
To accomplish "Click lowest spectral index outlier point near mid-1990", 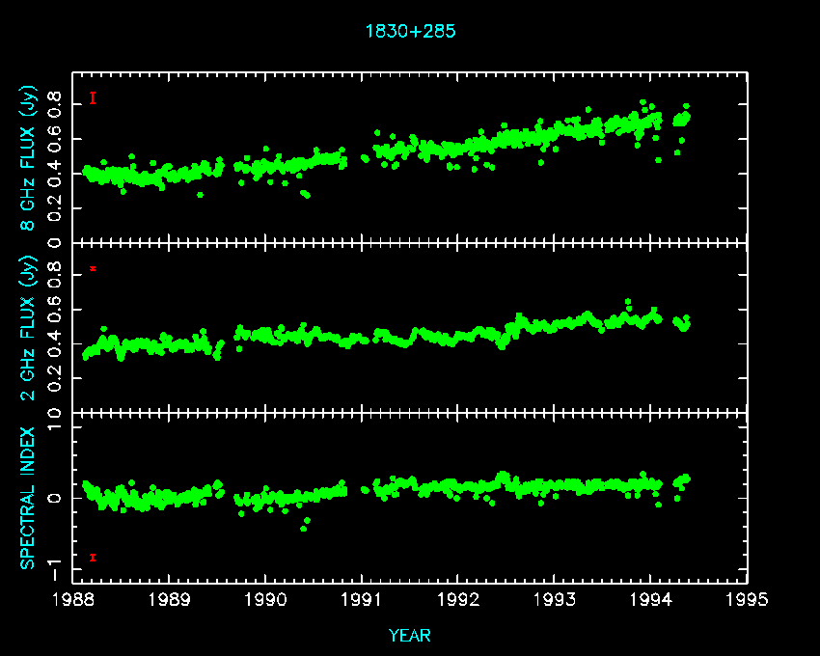I will coord(303,528).
